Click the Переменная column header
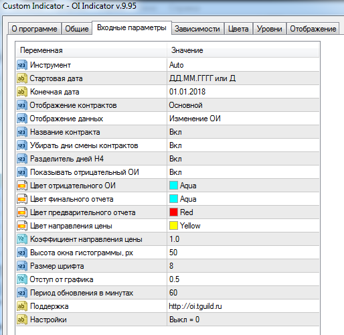This screenshot has height=335, width=344. (92, 50)
